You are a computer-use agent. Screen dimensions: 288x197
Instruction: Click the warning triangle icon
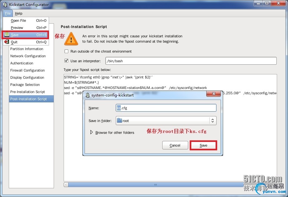(x=71, y=39)
